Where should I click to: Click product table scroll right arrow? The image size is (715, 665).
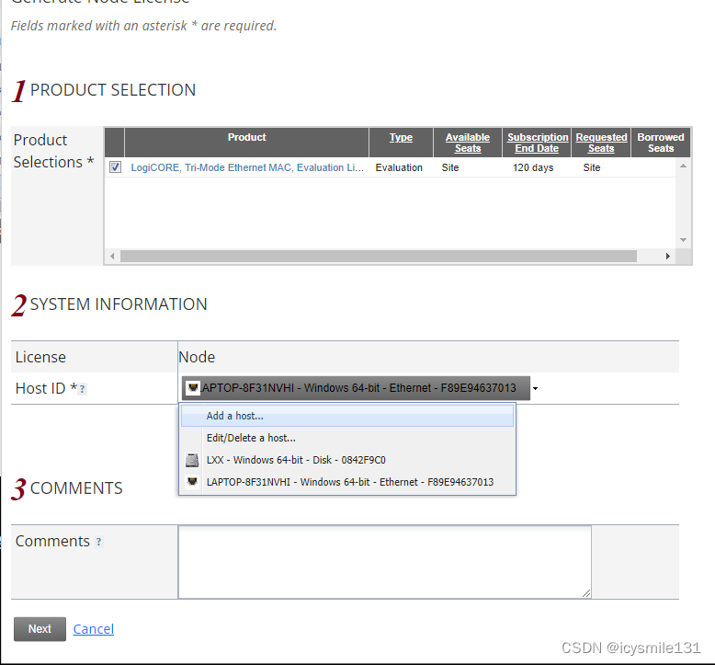coord(668,256)
